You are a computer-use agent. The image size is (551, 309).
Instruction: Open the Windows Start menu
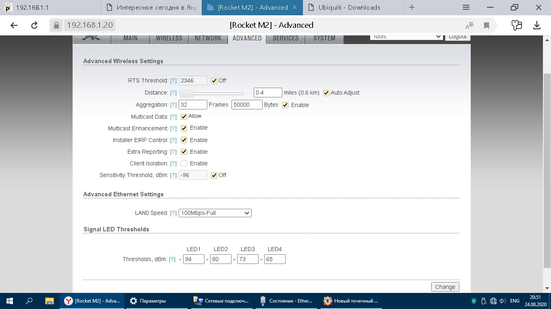tap(9, 301)
